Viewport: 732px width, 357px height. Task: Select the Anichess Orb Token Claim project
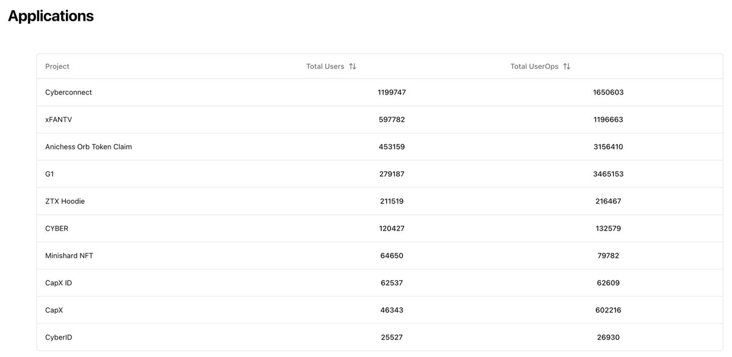tap(88, 147)
